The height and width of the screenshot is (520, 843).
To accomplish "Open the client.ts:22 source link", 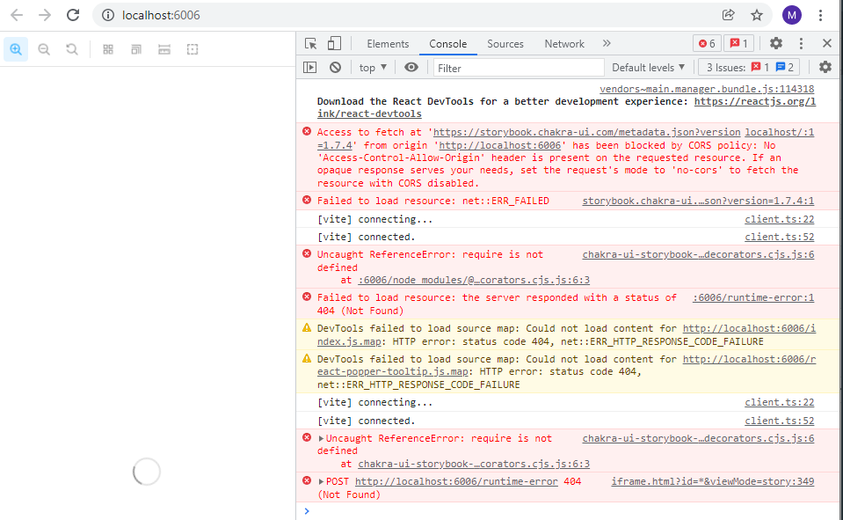I will [779, 219].
